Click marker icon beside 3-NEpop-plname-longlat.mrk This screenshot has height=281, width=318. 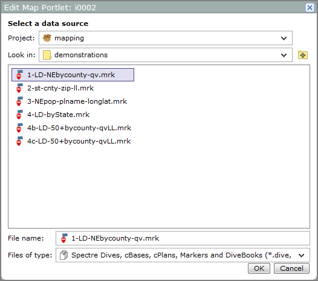pos(19,101)
